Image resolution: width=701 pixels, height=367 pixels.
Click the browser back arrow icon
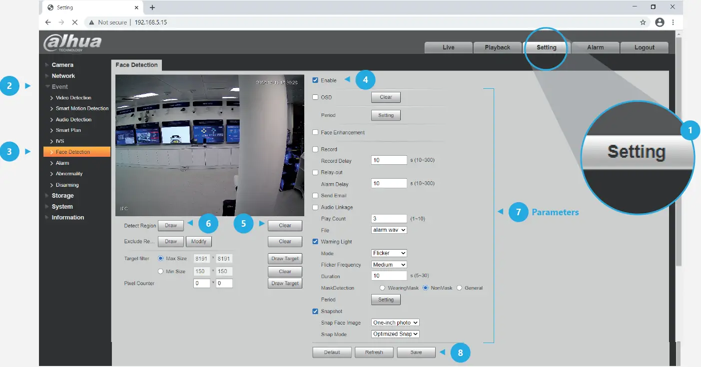[48, 22]
